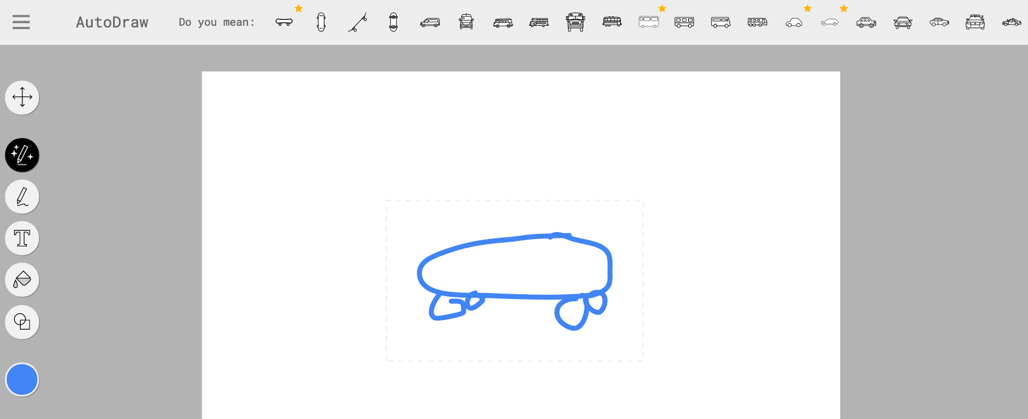Pick the front-facing van suggestion

tap(466, 22)
